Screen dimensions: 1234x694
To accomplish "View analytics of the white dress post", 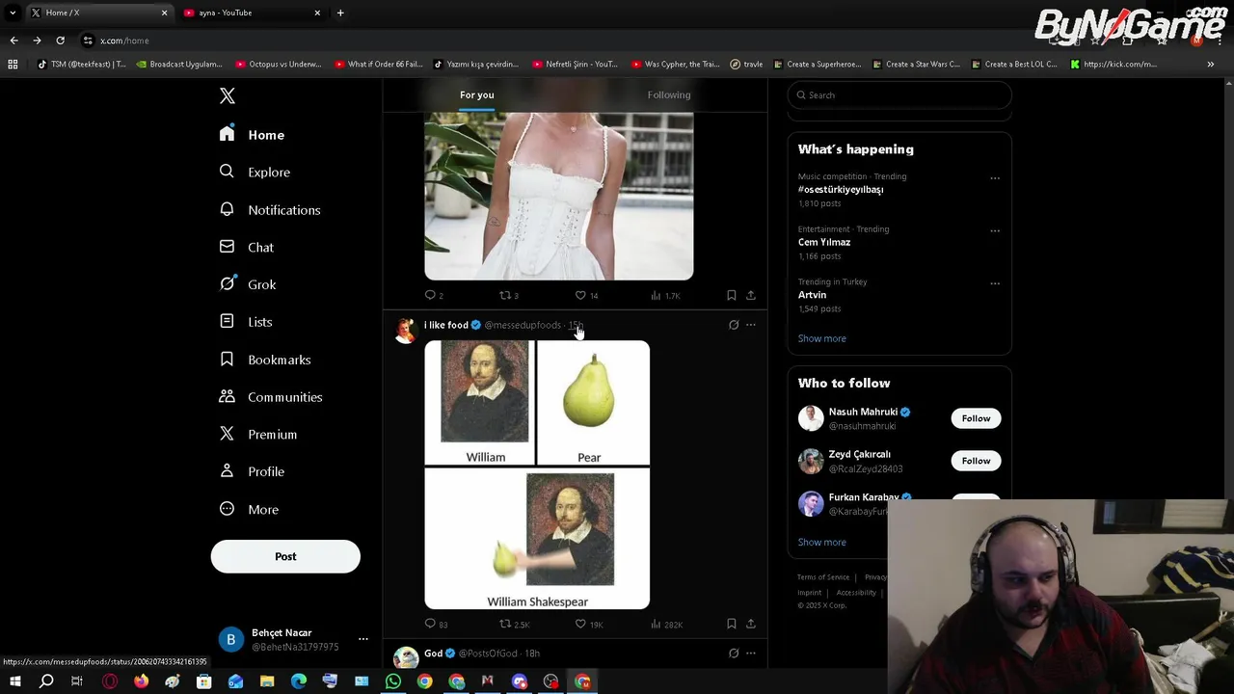I will pyautogui.click(x=665, y=295).
